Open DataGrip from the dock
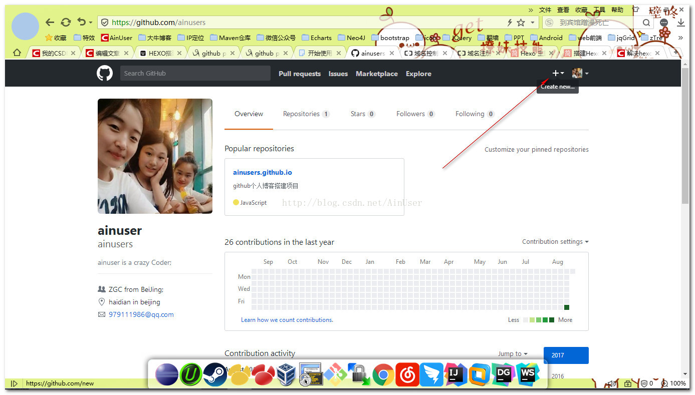Viewport: 695px width, 395px height. 504,374
